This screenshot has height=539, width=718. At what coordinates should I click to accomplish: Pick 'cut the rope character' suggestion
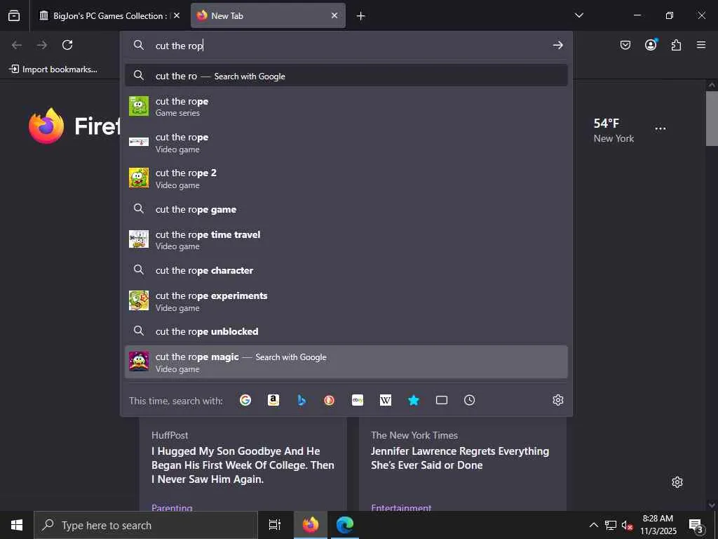(x=346, y=270)
